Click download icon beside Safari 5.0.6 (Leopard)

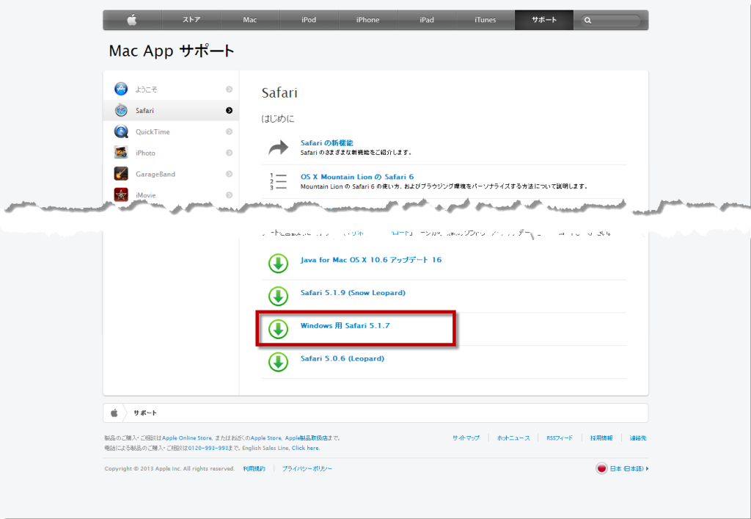pos(278,362)
